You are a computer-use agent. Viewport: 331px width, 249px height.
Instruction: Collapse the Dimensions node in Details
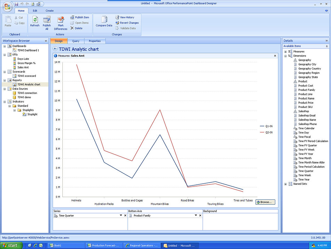(285, 56)
